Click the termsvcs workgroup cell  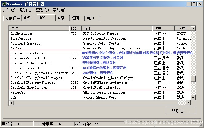pos(184,38)
